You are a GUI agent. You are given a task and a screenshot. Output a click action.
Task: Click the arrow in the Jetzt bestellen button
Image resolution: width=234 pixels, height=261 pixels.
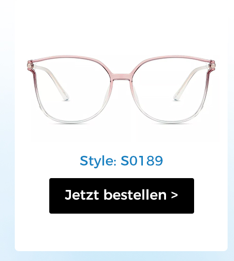click(x=174, y=195)
